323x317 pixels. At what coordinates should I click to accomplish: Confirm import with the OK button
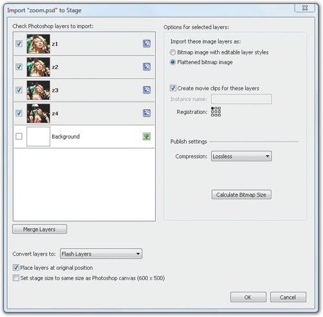pos(248,297)
